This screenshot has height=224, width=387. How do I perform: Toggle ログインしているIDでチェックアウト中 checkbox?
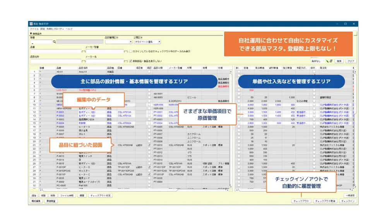click(x=130, y=51)
